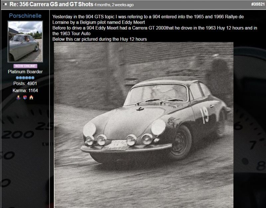Open post permalink #35521

(258, 4)
